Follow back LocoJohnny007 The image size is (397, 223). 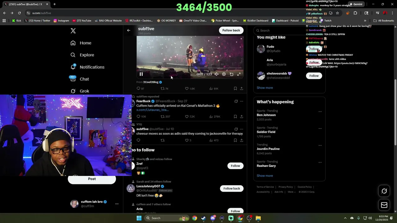pos(232,188)
